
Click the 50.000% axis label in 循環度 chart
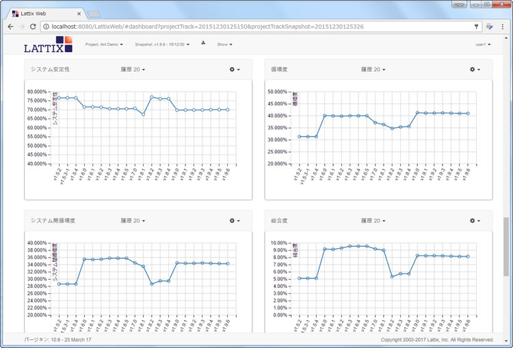tap(277, 92)
